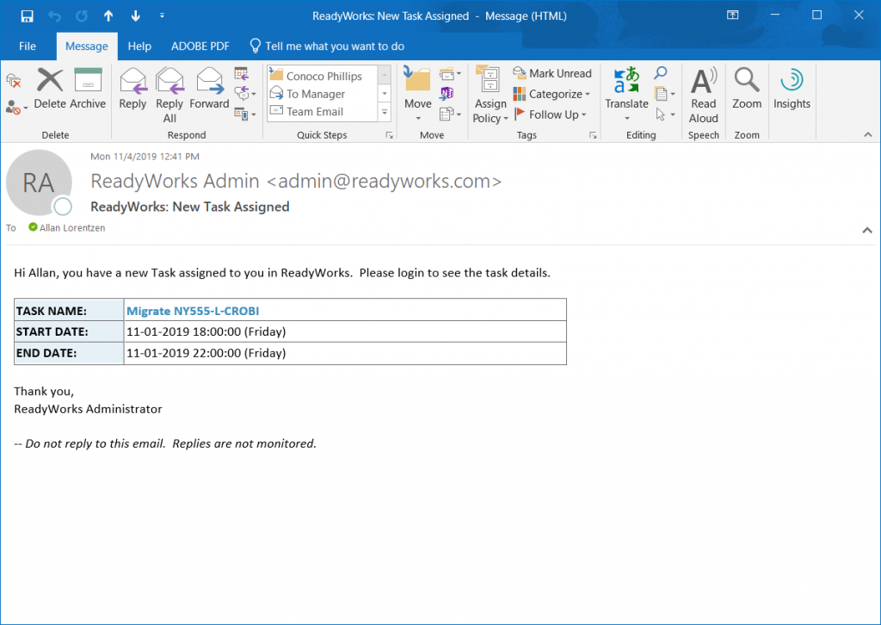
Task: Toggle message read status via Mark Unread
Action: [552, 73]
